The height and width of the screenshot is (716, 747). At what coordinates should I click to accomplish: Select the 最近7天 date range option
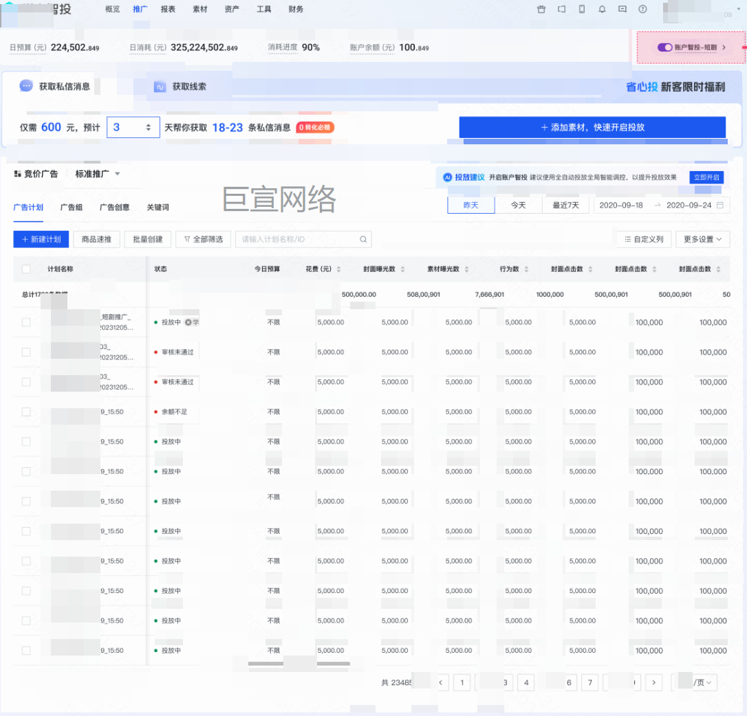[565, 205]
